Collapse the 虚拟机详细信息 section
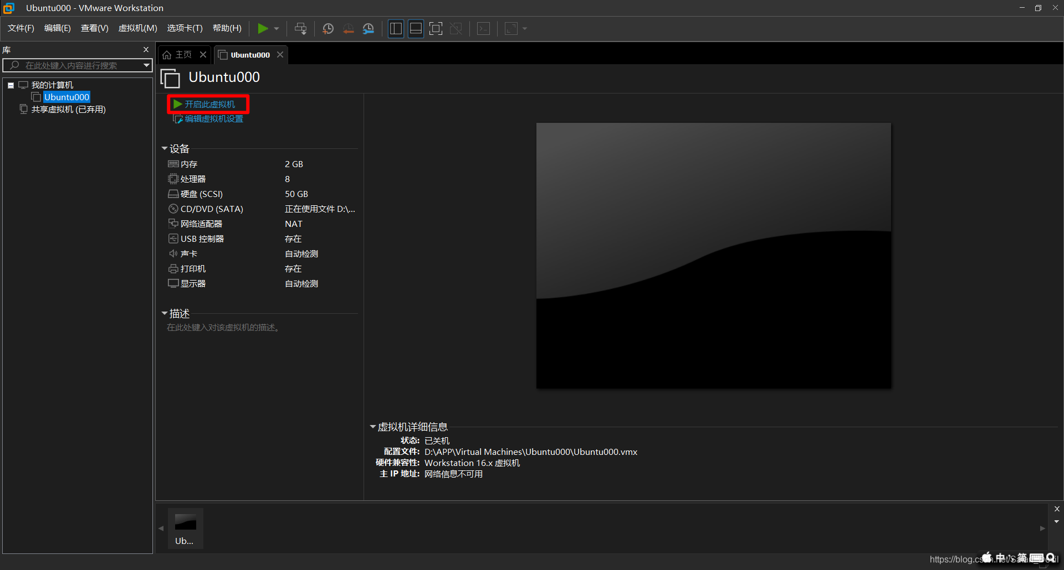Screen dimensions: 1064x570 [373, 427]
